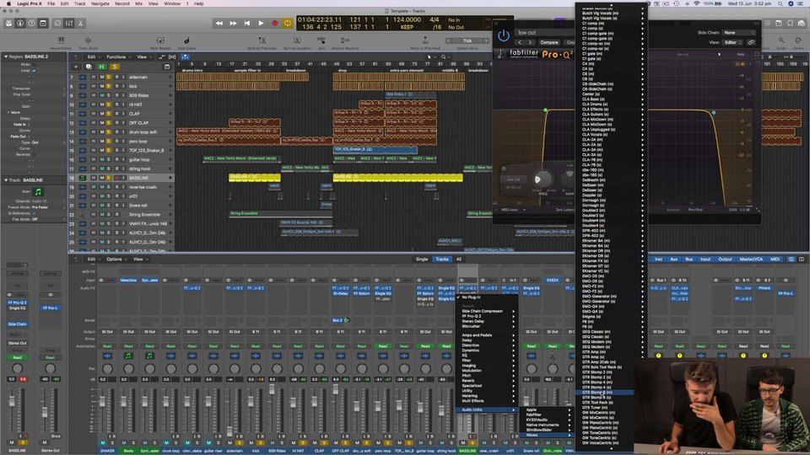Mute the CLAP track
The height and width of the screenshot is (455, 810).
click(x=102, y=114)
